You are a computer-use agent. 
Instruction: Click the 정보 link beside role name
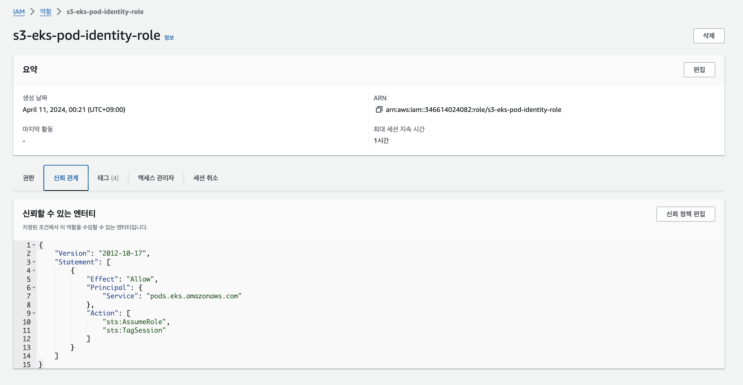(x=169, y=37)
